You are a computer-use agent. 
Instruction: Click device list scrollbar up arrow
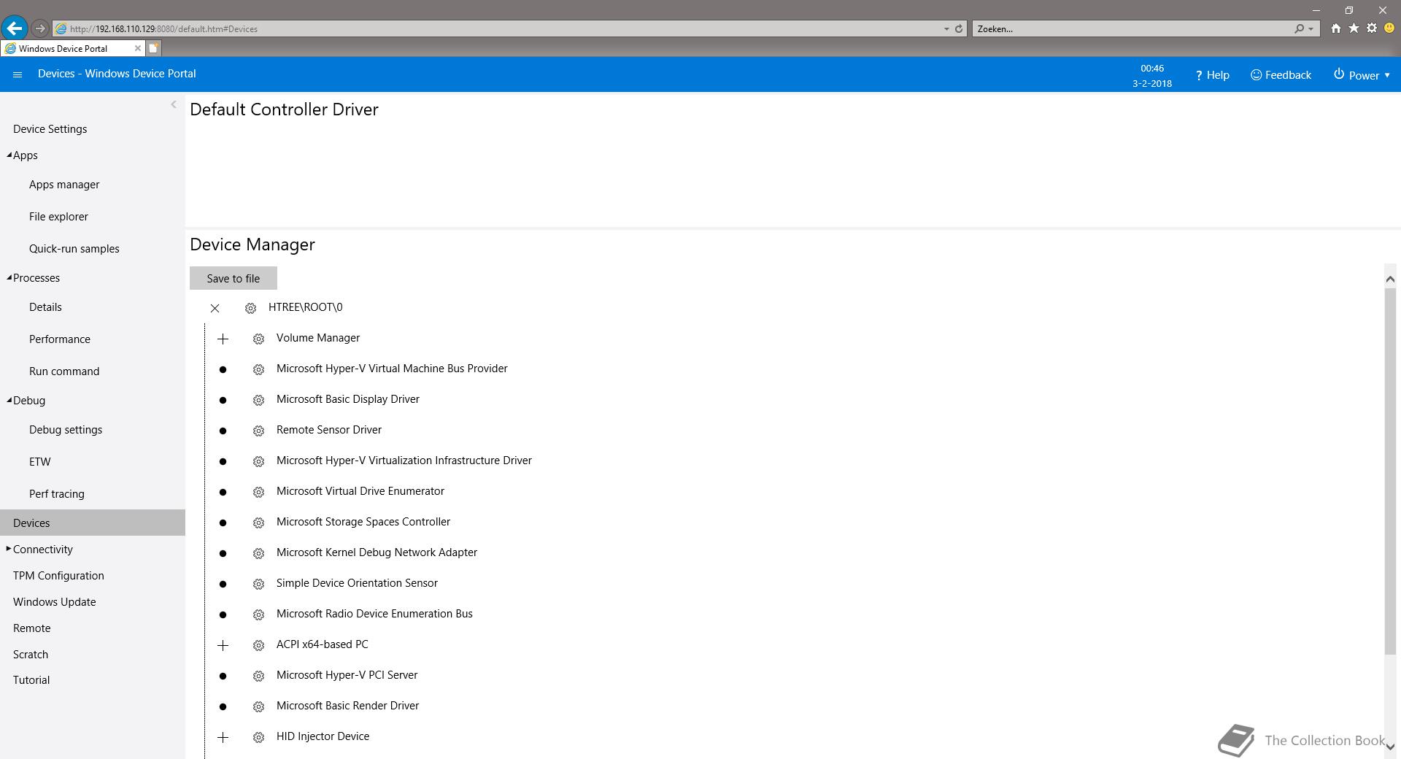point(1390,279)
